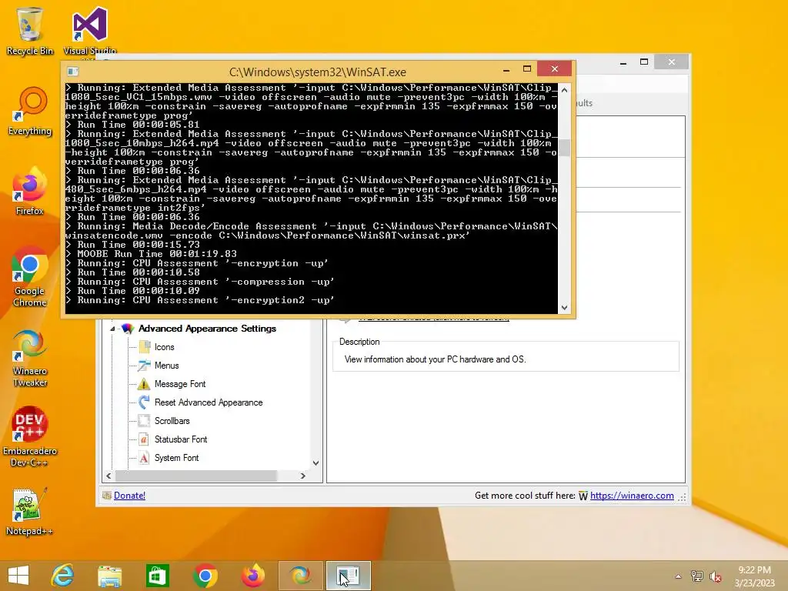Click the muted volume tray icon
The width and height of the screenshot is (788, 591).
tap(716, 576)
